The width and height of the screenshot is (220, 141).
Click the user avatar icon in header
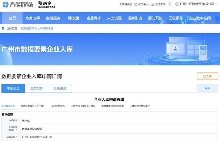[177, 4]
